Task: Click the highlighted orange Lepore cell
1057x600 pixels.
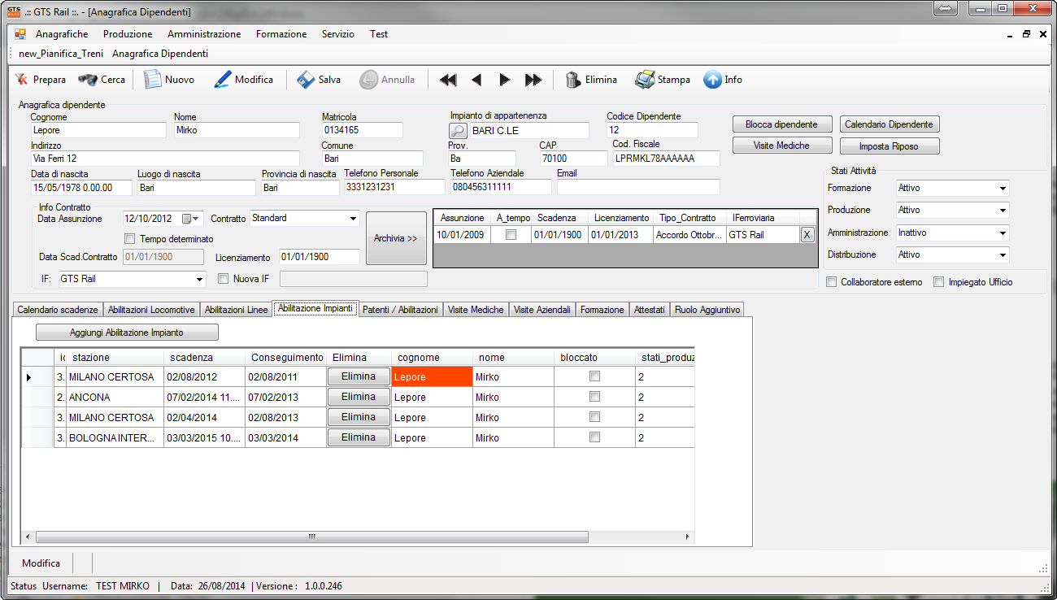Action: 432,376
